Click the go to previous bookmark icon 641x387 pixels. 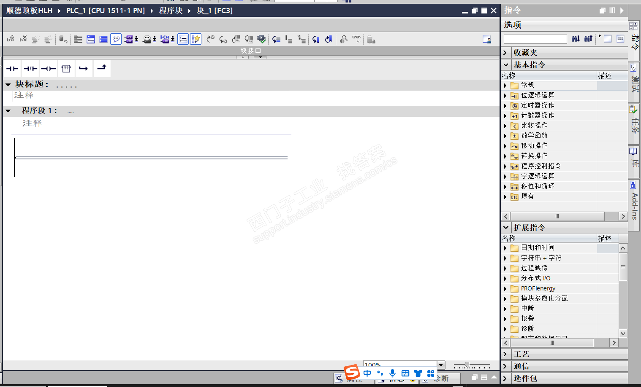tap(329, 39)
